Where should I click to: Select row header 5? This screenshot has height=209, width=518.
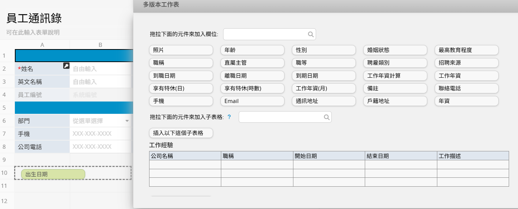pos(4,108)
